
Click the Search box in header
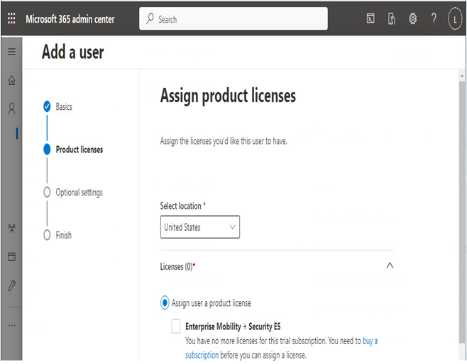233,19
